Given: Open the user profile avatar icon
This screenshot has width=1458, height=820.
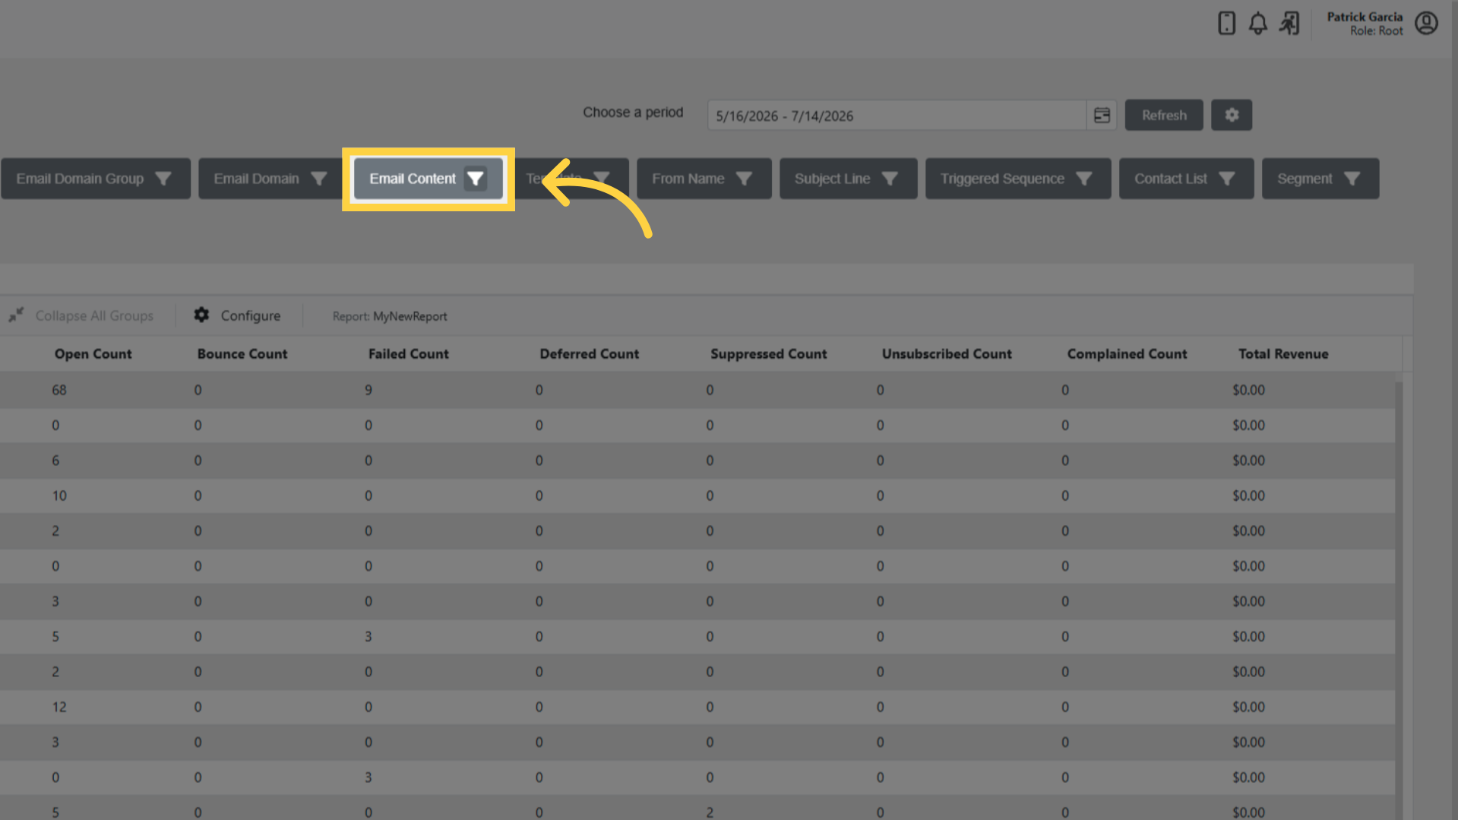Looking at the screenshot, I should tap(1426, 23).
